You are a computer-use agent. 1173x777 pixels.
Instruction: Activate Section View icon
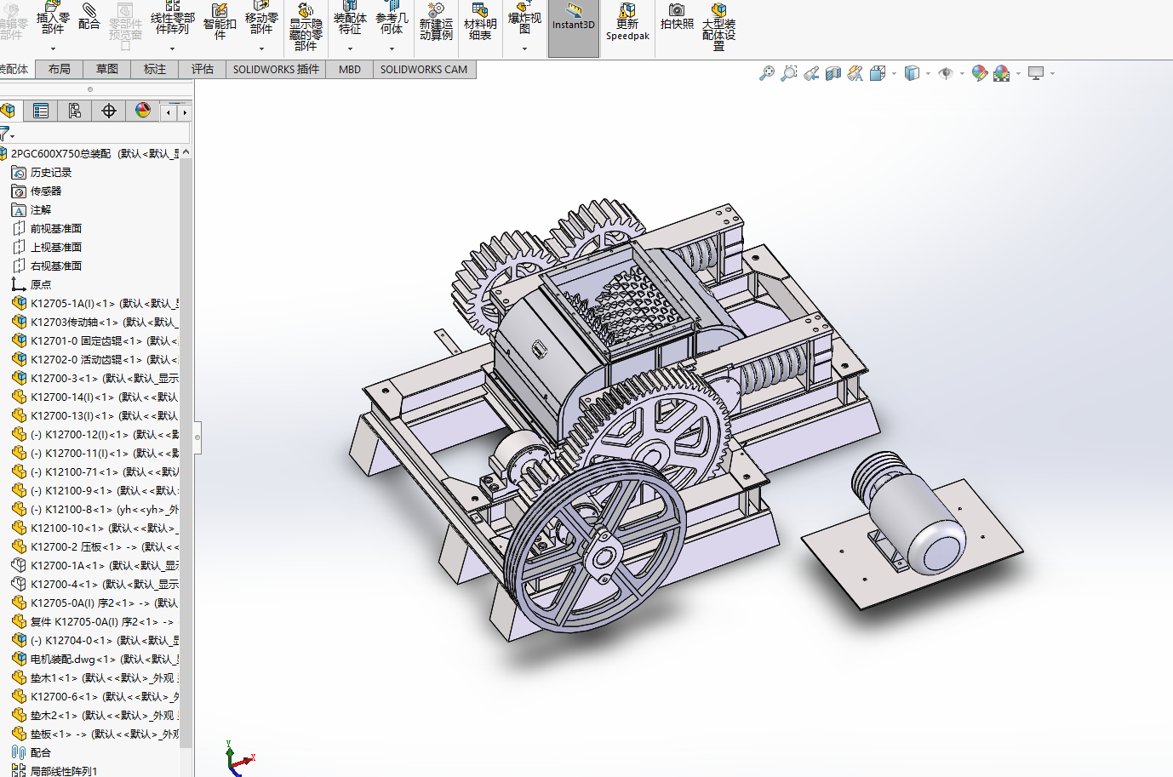(x=833, y=73)
